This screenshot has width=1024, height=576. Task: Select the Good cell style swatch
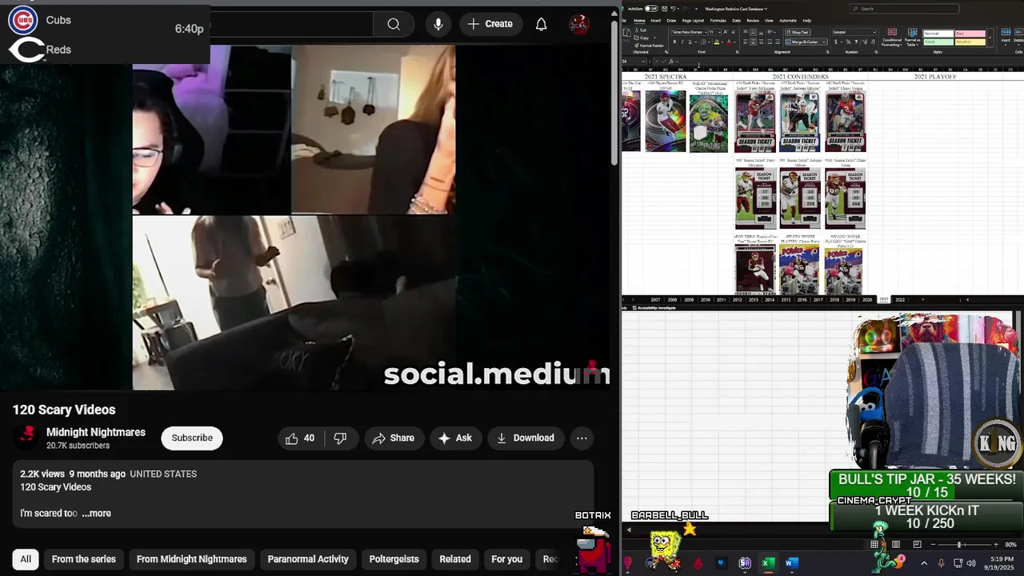tap(938, 42)
